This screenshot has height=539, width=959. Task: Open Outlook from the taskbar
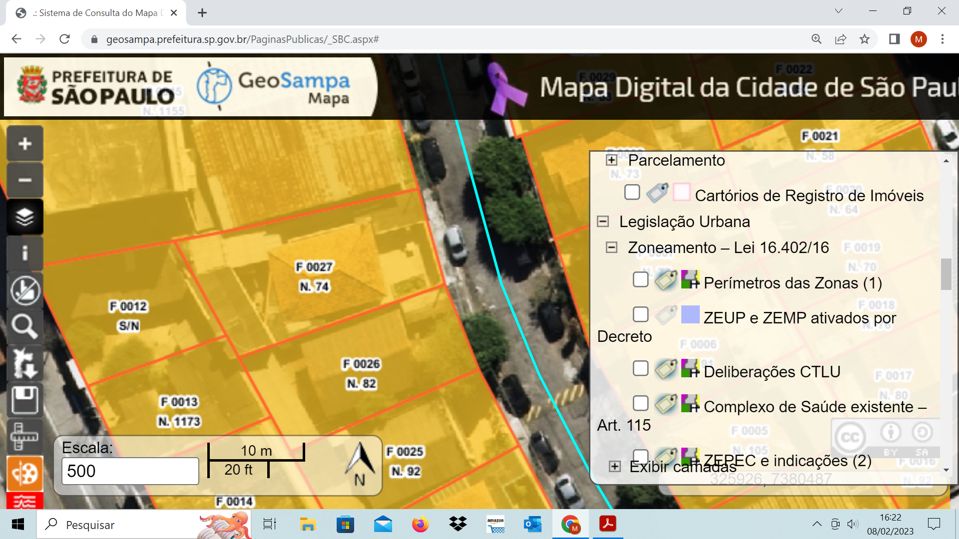point(532,524)
